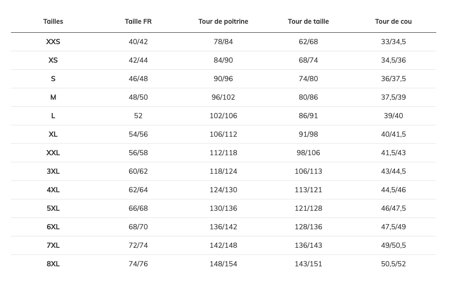
Task: Click the Tour de poitrine header
Action: tap(223, 21)
